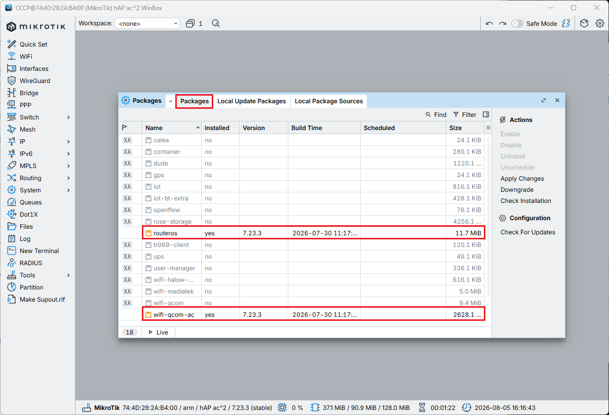Sort by the Installed column header
609x415 pixels.
coord(220,128)
